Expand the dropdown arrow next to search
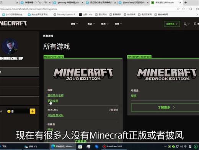Viewport: 199px width, 150px height. (189, 24)
